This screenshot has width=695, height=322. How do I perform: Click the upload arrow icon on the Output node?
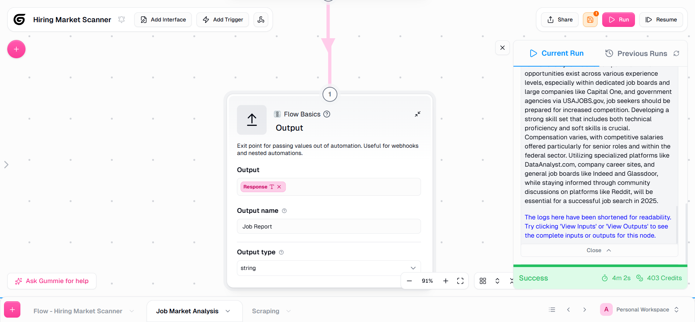(x=252, y=120)
